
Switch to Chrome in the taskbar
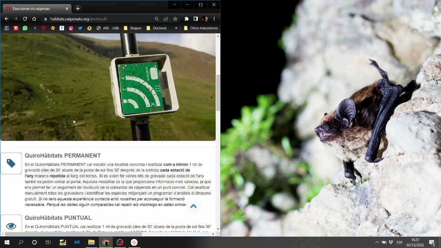click(106, 242)
